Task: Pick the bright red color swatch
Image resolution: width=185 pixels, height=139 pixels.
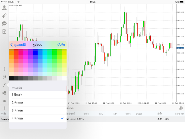Action: pos(16,53)
